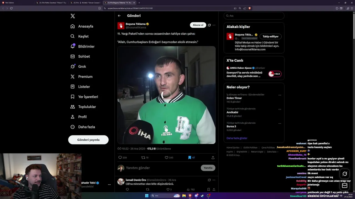The image size is (355, 199).
Task: Bookmark the İsmail Deniz Örs reply
Action: [209, 190]
